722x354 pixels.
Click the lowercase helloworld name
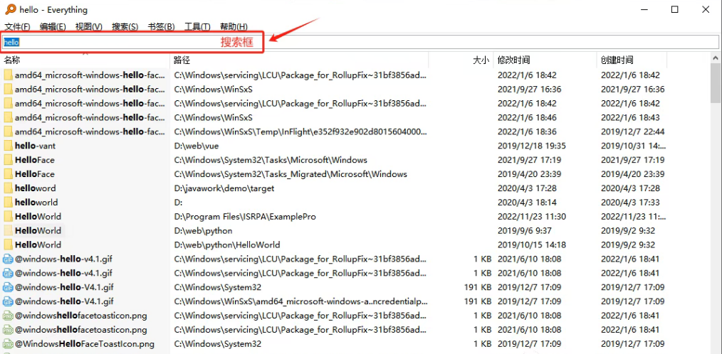(36, 203)
